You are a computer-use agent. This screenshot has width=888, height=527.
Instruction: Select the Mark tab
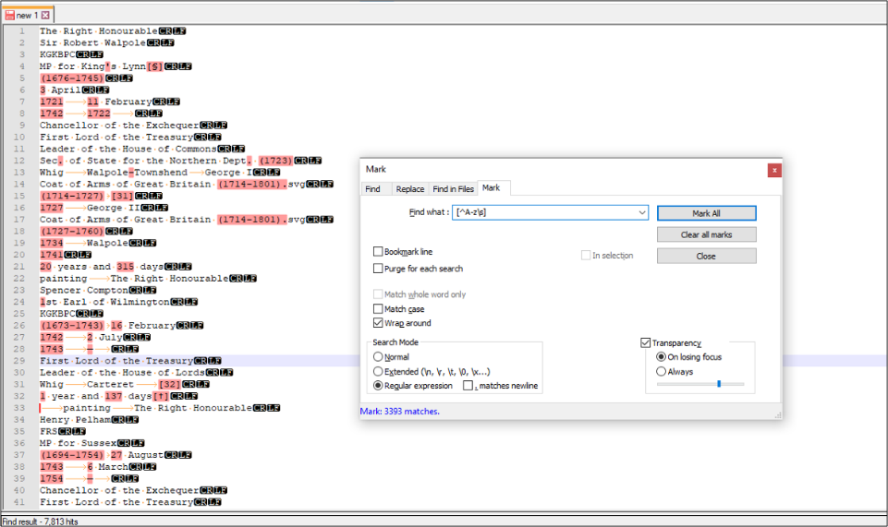491,187
